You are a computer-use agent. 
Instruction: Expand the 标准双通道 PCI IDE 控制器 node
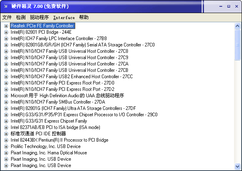click(x=6, y=134)
